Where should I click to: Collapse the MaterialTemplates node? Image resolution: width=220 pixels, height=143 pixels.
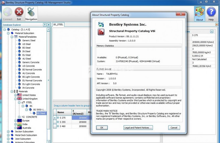[x=12, y=37]
